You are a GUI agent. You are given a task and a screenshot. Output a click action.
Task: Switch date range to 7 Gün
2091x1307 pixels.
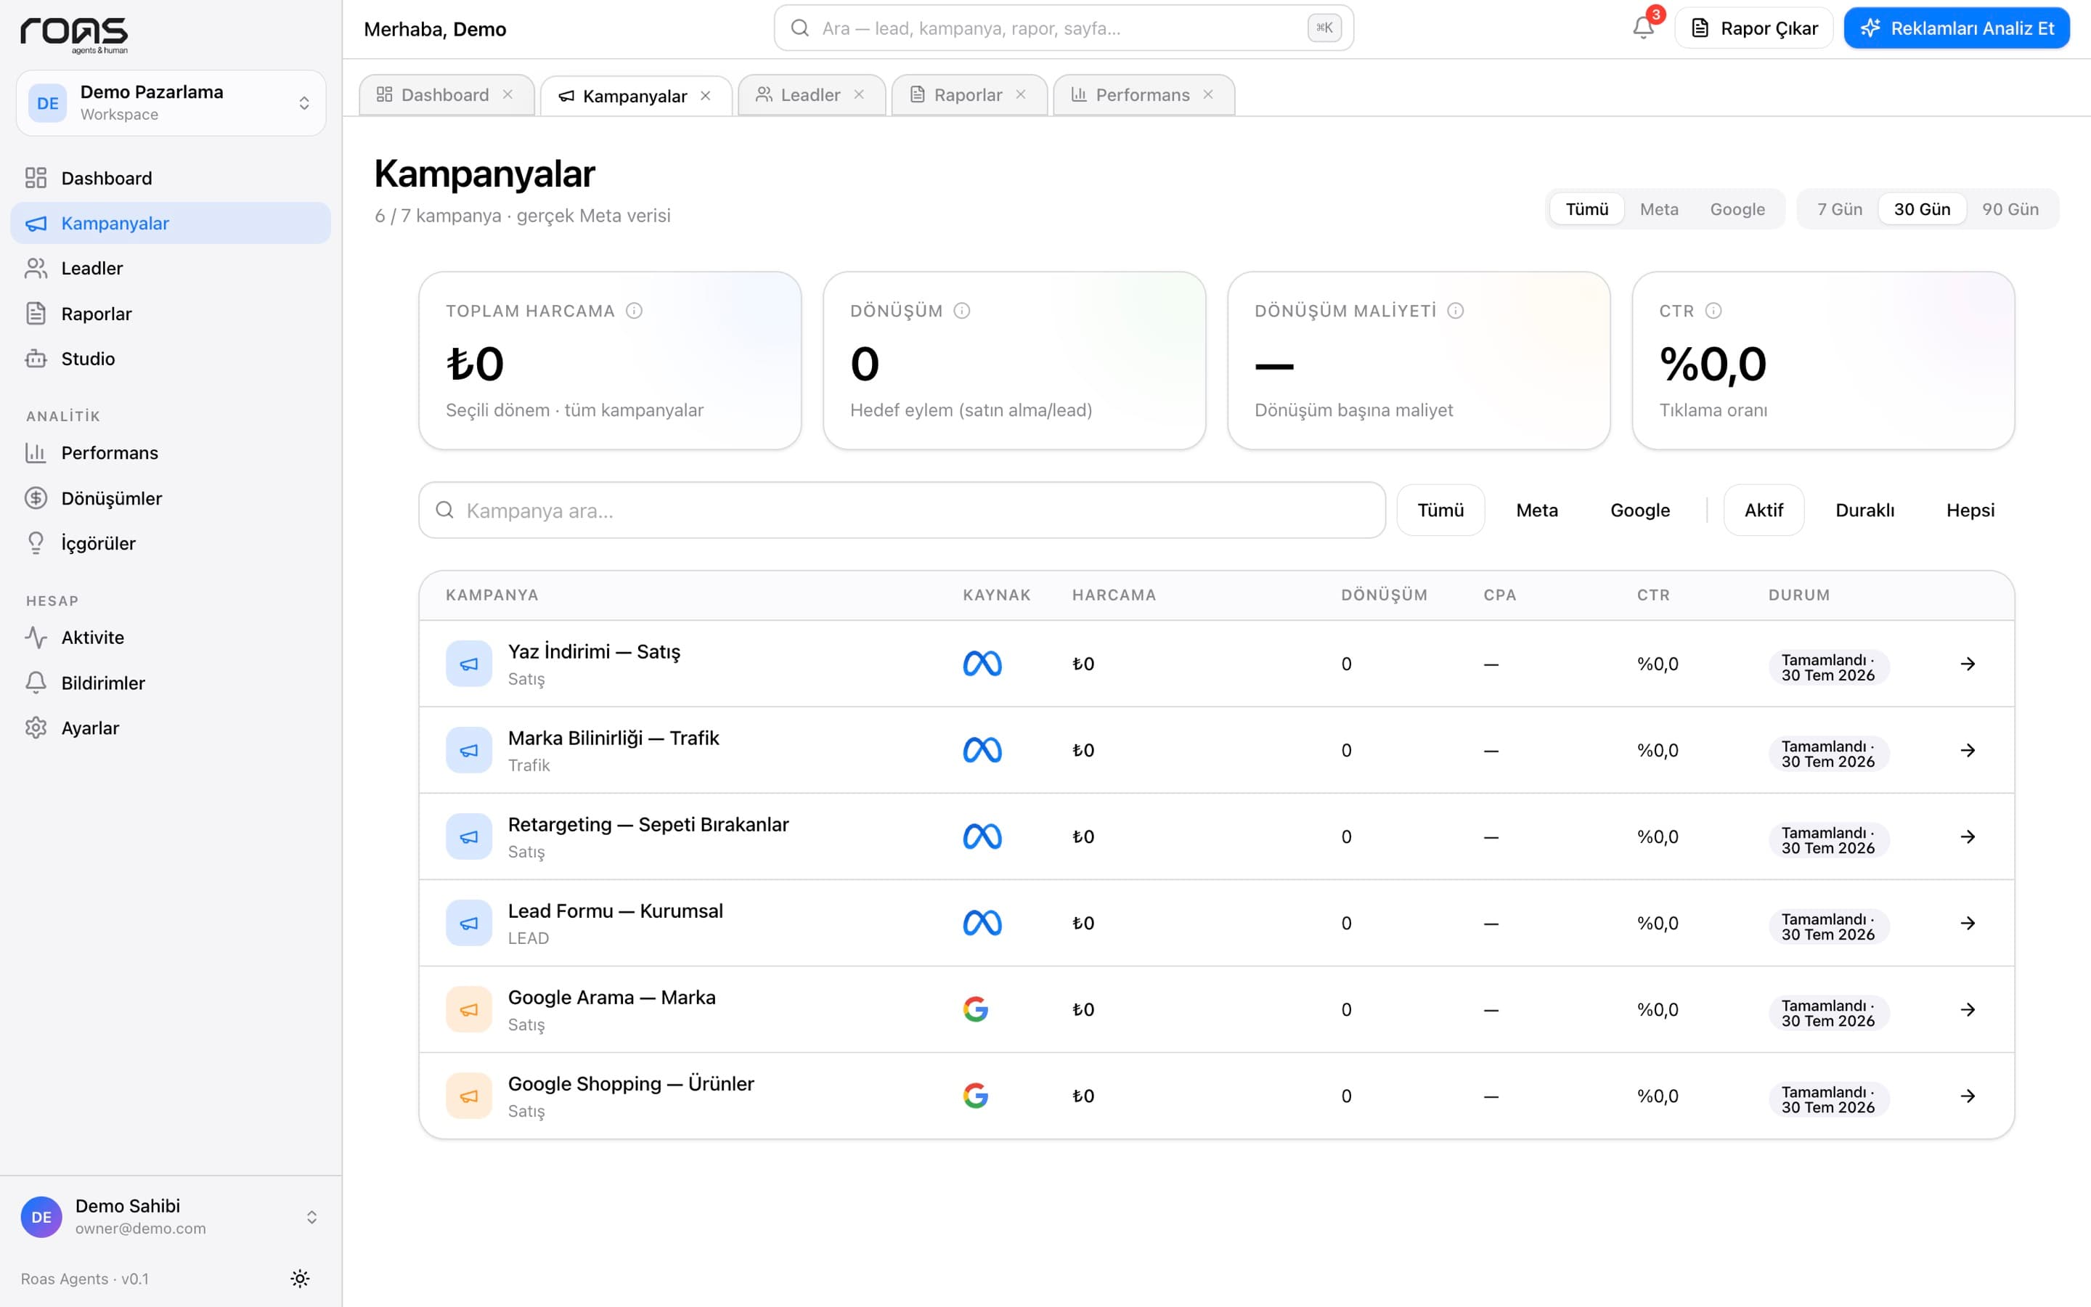pyautogui.click(x=1840, y=209)
